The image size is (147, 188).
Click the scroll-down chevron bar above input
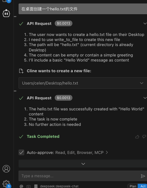coord(83,164)
